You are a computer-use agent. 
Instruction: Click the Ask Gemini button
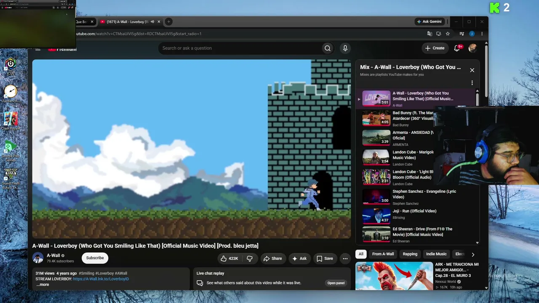(x=430, y=21)
